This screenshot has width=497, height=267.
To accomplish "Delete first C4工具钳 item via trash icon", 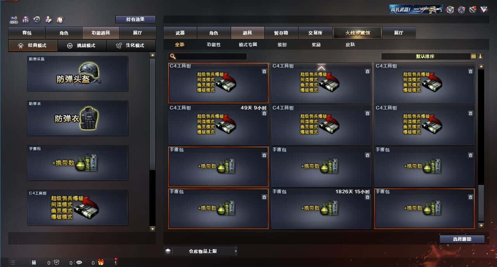I will pos(264,71).
